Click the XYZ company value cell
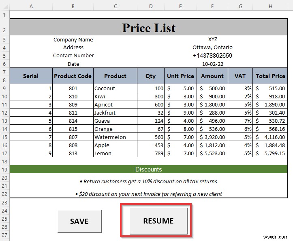293x241 pixels. click(212, 39)
